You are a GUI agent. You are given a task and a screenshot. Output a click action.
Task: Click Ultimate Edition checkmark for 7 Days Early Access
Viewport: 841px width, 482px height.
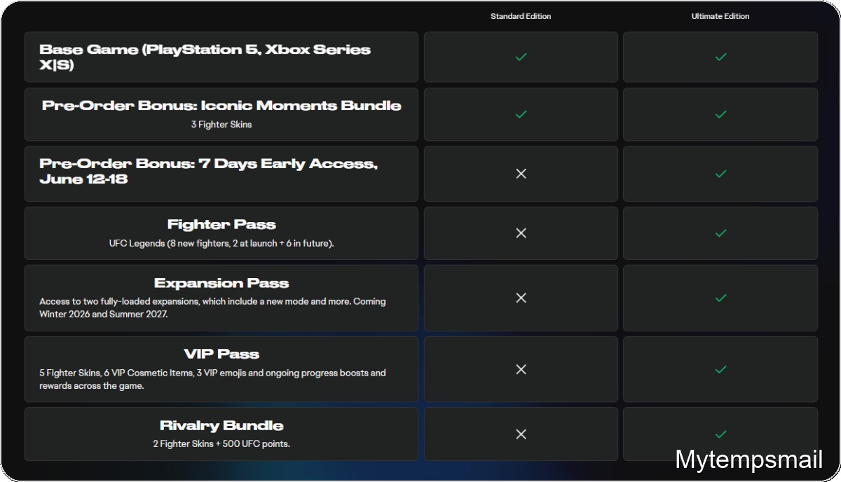(720, 173)
